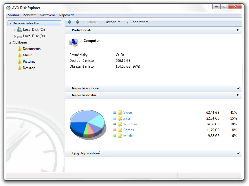This screenshot has width=249, height=186.
Task: Click the Video folder icon in list
Action: pyautogui.click(x=120, y=113)
